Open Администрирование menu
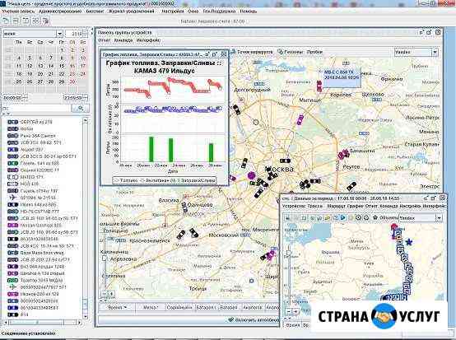The height and width of the screenshot is (340, 456). coord(60,11)
